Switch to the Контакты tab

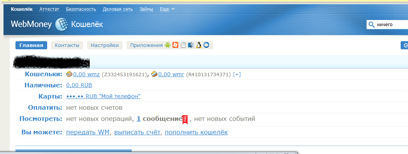point(67,45)
